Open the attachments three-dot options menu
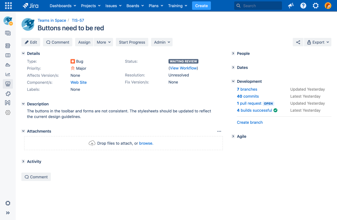The width and height of the screenshot is (337, 220). pos(219,131)
